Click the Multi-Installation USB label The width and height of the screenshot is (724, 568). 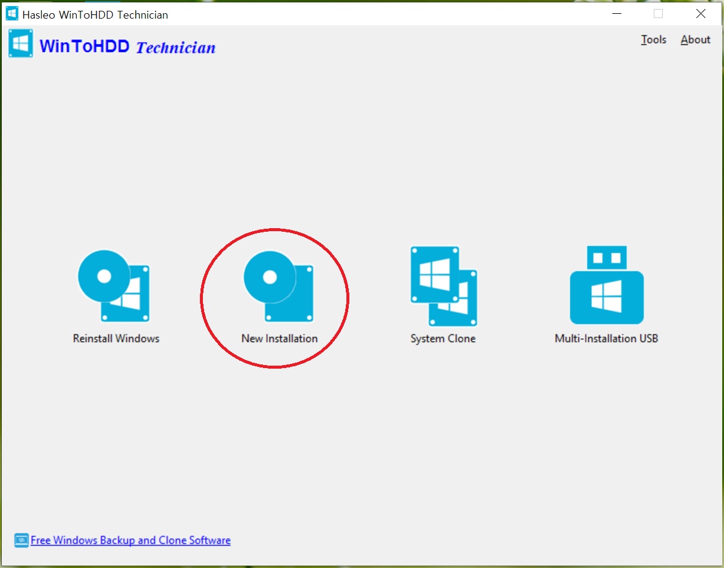[x=606, y=339]
